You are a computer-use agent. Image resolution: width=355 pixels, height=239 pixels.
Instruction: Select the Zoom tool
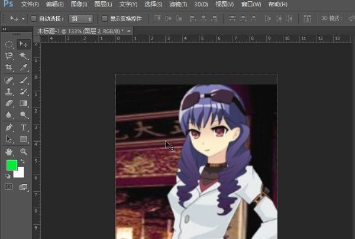23,152
